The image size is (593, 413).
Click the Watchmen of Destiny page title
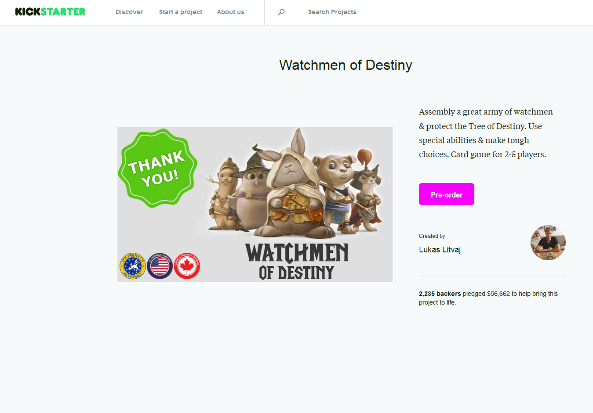[346, 65]
